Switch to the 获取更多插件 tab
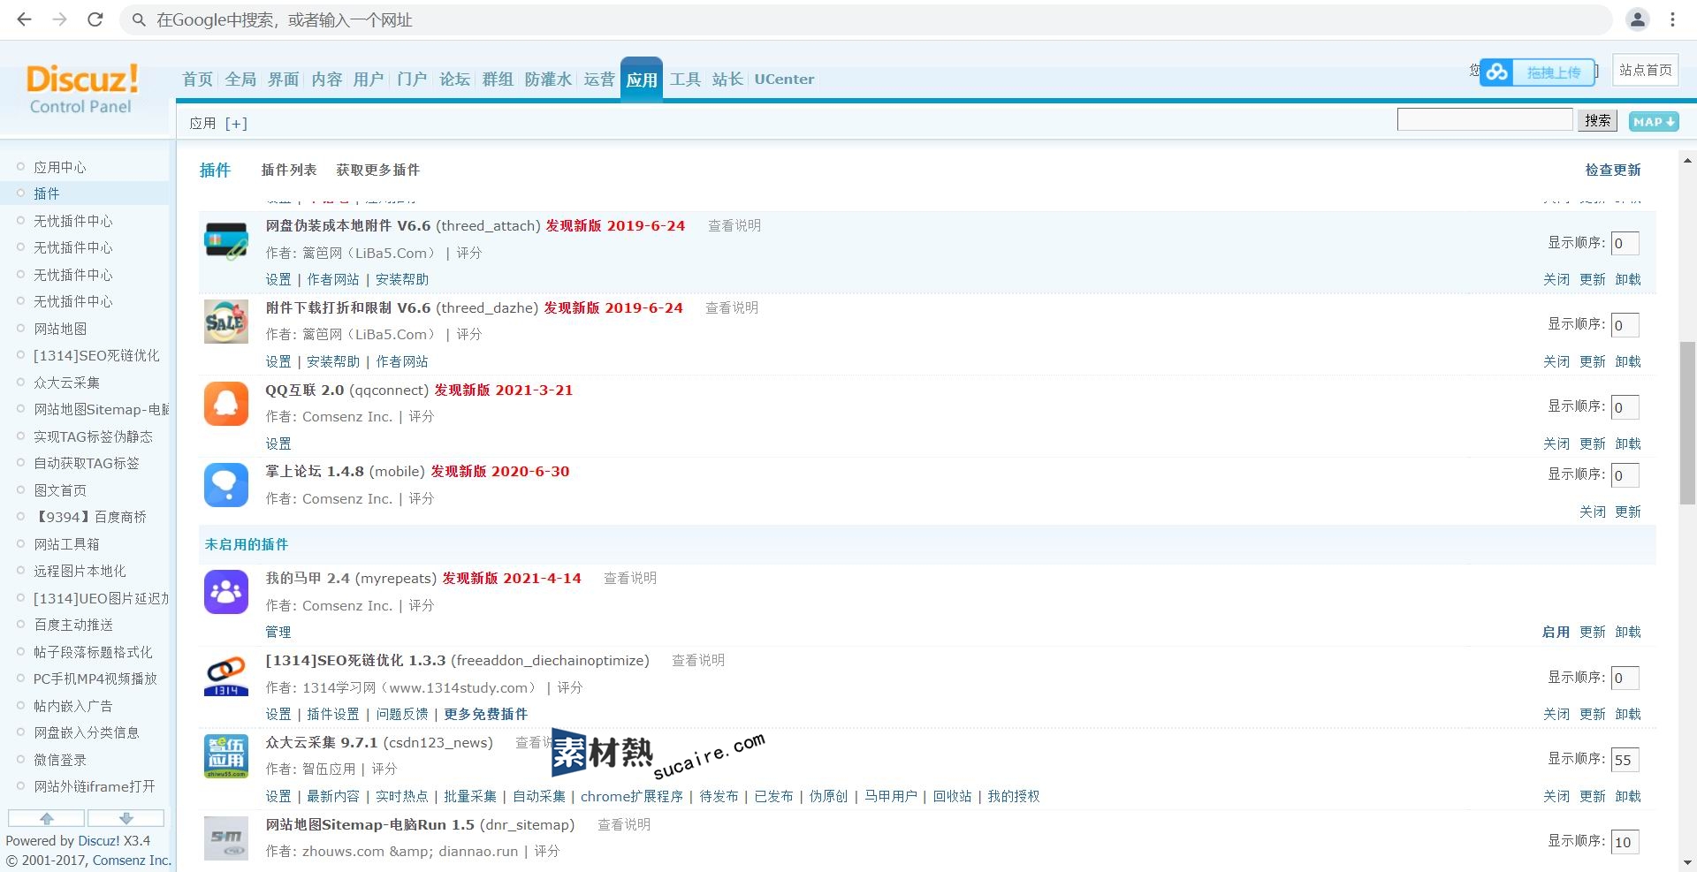The width and height of the screenshot is (1697, 872). point(378,170)
